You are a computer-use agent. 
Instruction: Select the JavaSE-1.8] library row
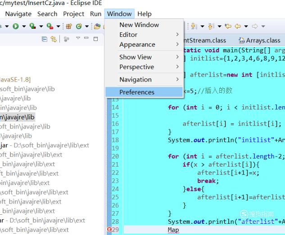[15, 80]
